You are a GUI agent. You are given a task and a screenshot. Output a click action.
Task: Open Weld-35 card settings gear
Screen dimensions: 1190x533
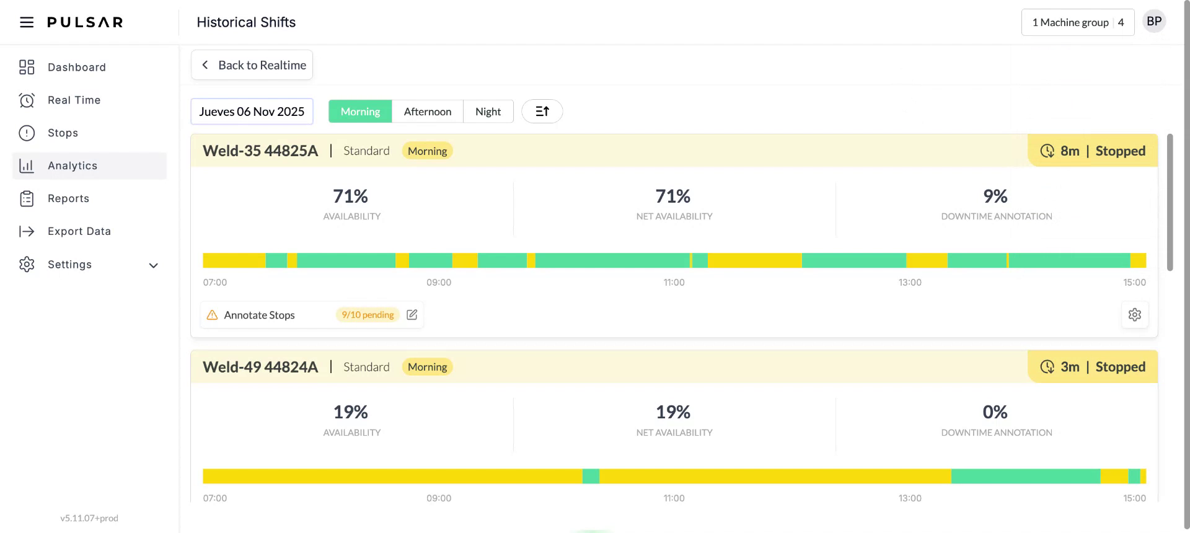click(x=1134, y=315)
